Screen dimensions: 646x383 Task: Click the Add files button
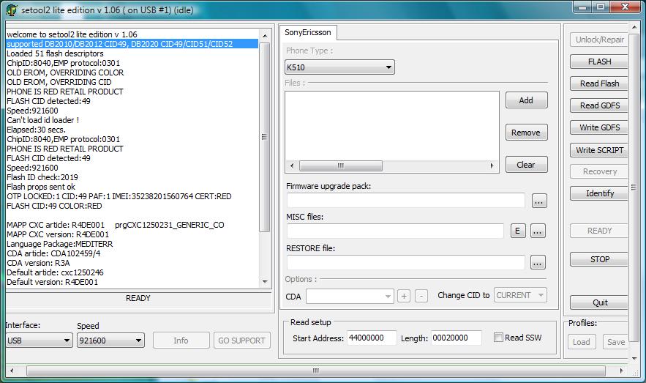pyautogui.click(x=526, y=100)
